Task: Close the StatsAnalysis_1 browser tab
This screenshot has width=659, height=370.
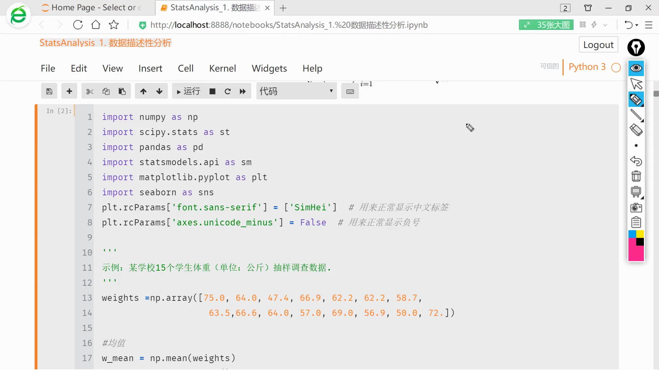Action: (267, 8)
